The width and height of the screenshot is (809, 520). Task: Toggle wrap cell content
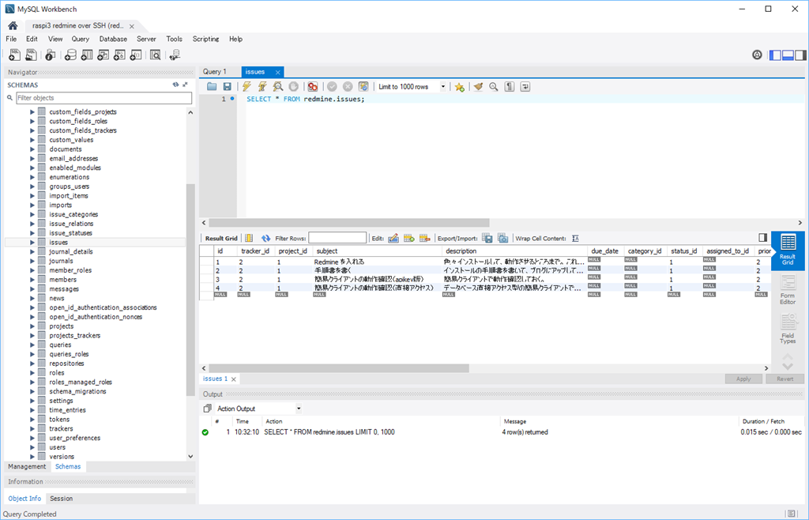575,238
